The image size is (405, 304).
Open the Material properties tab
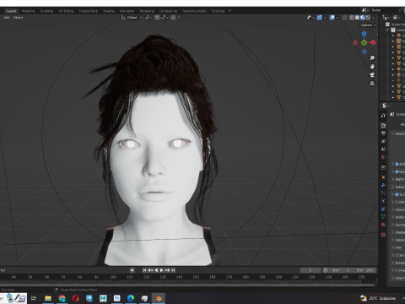[383, 225]
